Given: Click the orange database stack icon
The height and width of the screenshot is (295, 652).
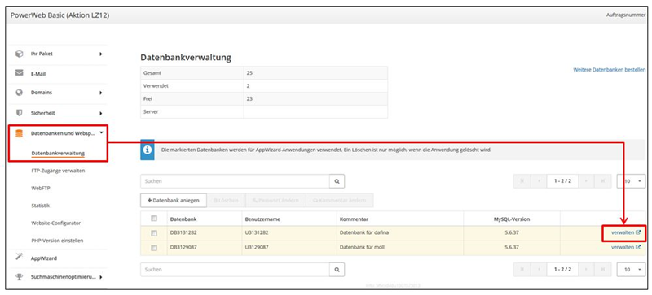Looking at the screenshot, I should (19, 133).
